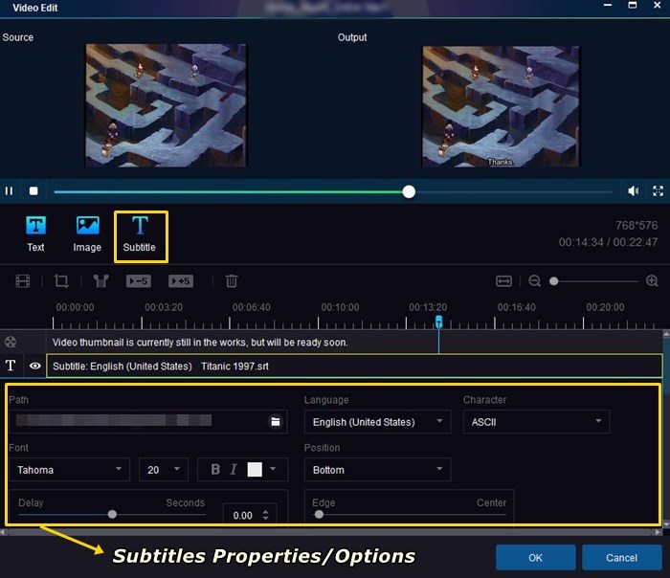Screen dimensions: 670x578
Task: Toggle subtitle track visibility eye
Action: [x=35, y=366]
